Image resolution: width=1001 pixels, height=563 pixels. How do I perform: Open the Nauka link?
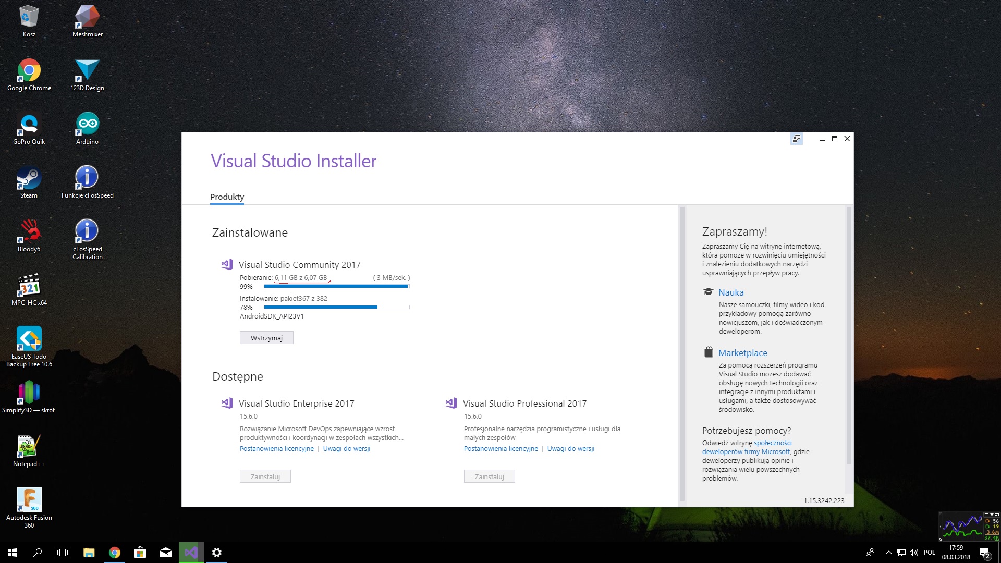(731, 292)
